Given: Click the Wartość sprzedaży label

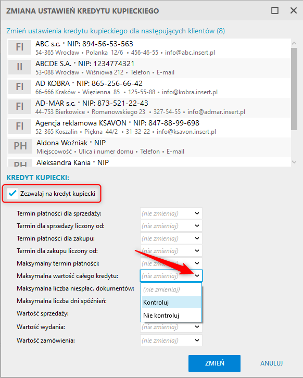Looking at the screenshot, I should tap(43, 313).
